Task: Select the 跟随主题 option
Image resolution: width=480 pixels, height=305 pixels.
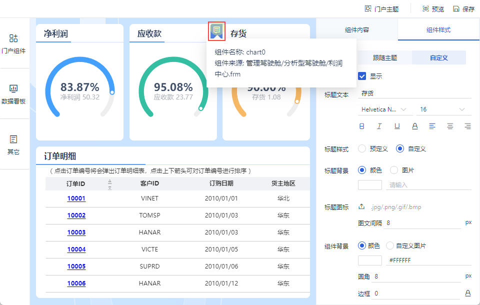Action: point(385,58)
